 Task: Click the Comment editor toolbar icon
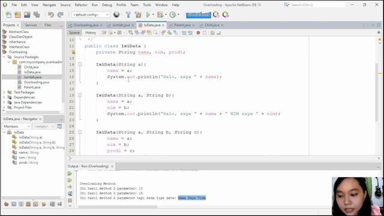tap(212, 32)
